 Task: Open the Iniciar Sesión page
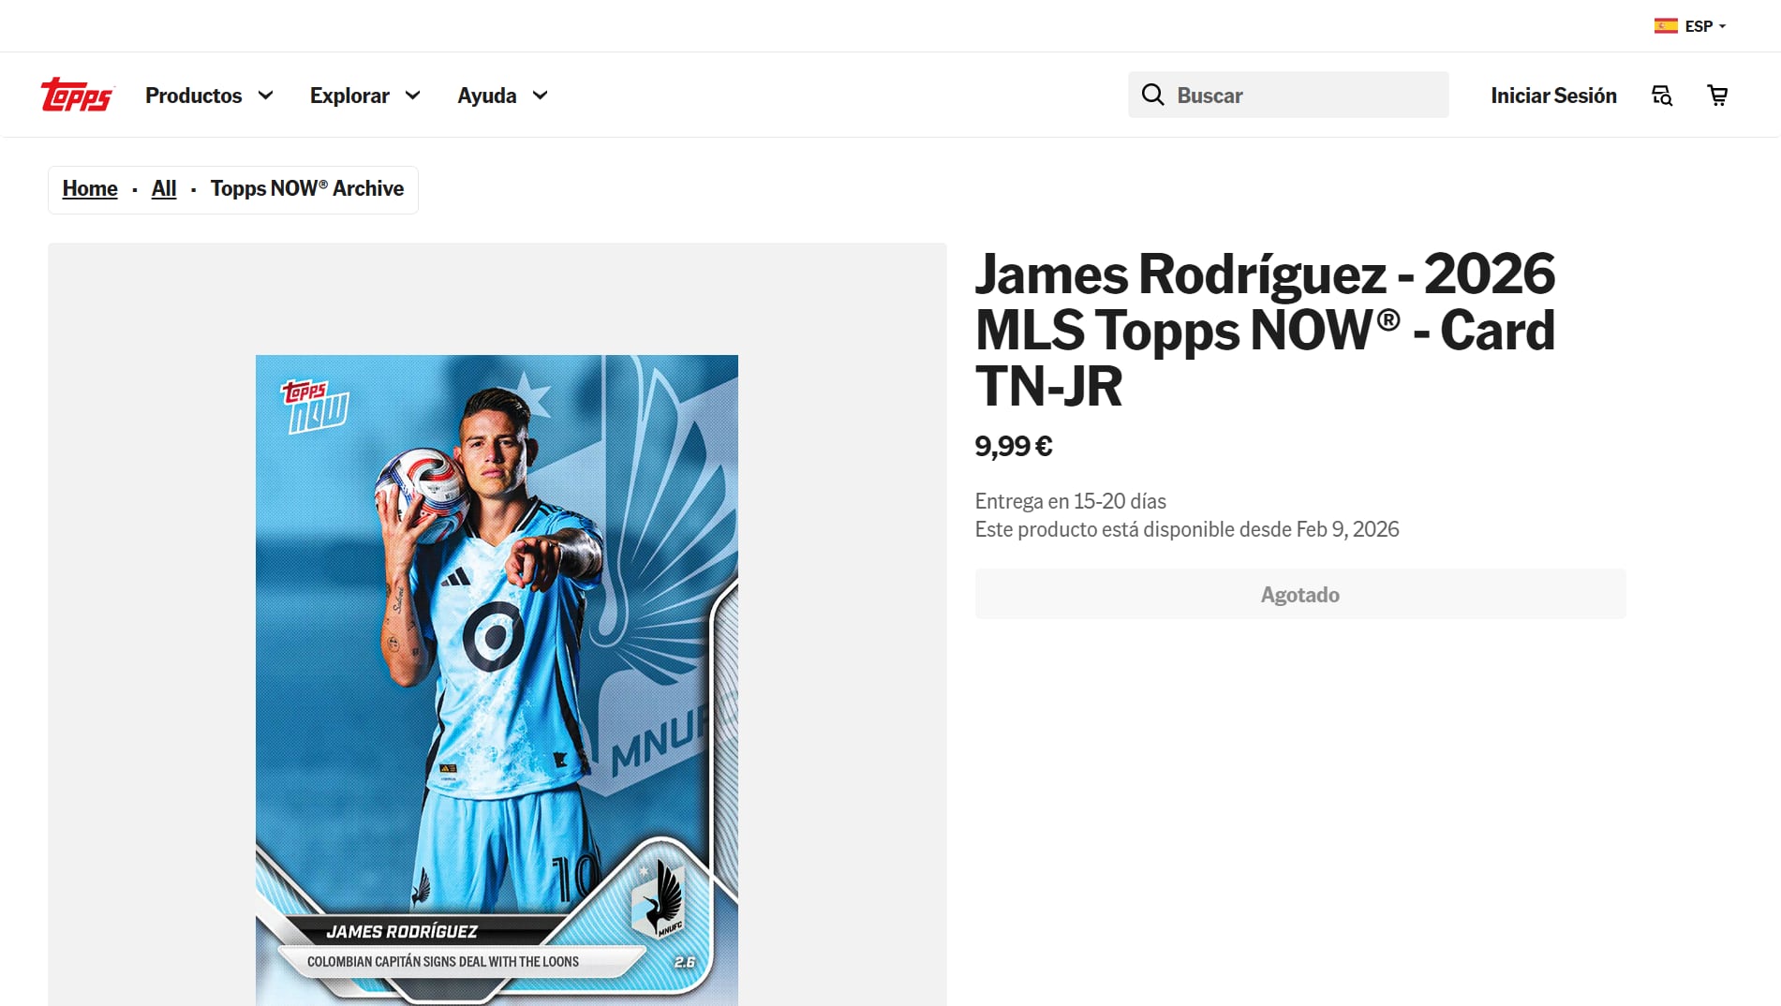click(1552, 95)
